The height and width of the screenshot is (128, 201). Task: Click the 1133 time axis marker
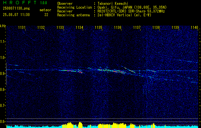point(60,28)
